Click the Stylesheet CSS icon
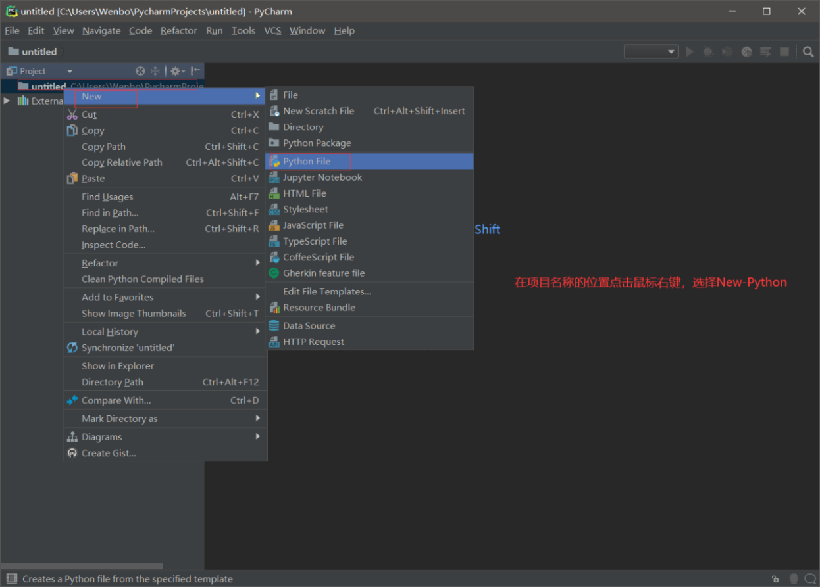The height and width of the screenshot is (587, 820). tap(274, 210)
